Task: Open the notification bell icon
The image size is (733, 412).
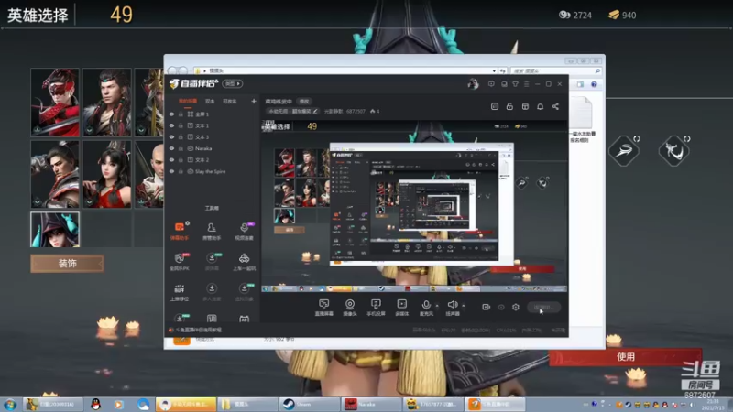Action: point(540,106)
